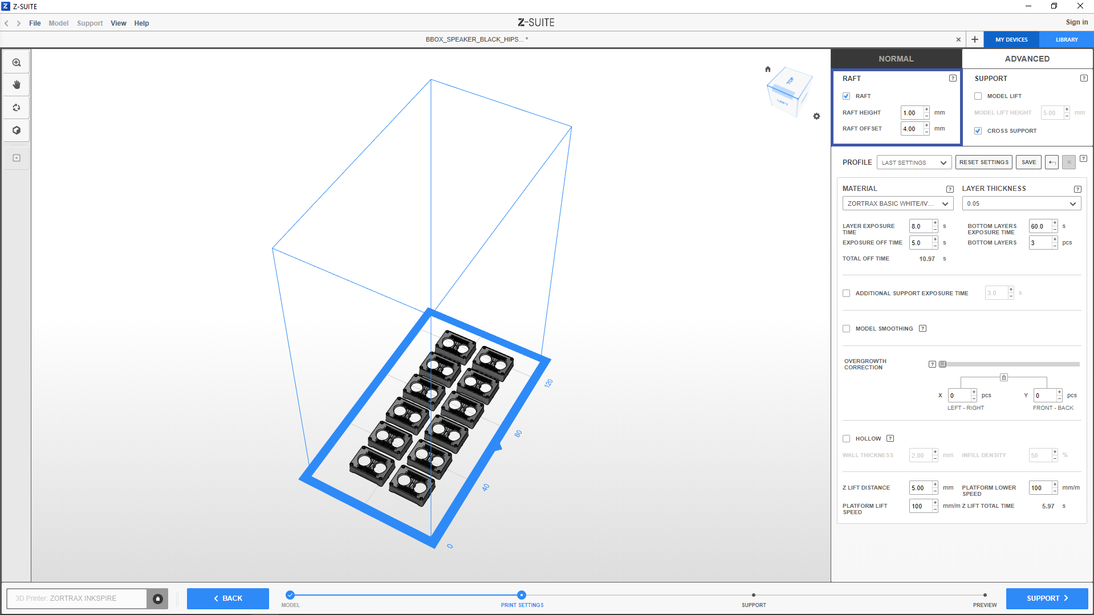Expand the Material dropdown

(x=897, y=203)
